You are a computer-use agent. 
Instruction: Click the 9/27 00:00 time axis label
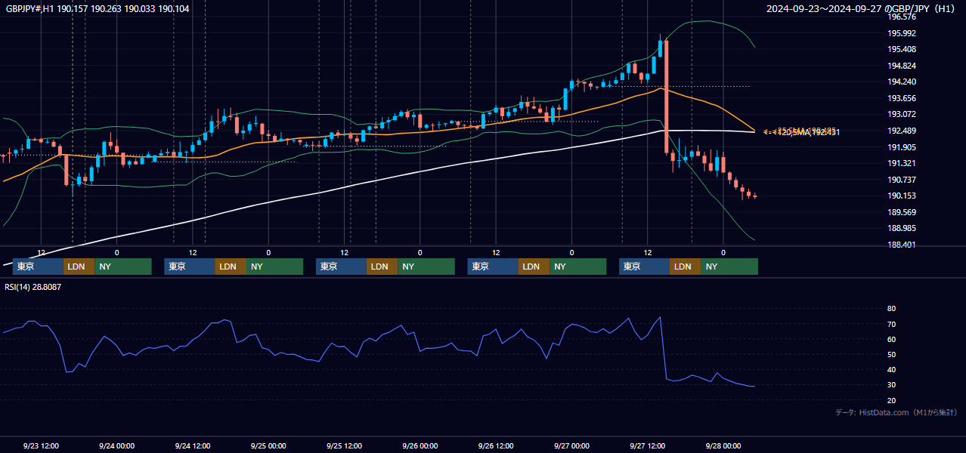coord(571,445)
